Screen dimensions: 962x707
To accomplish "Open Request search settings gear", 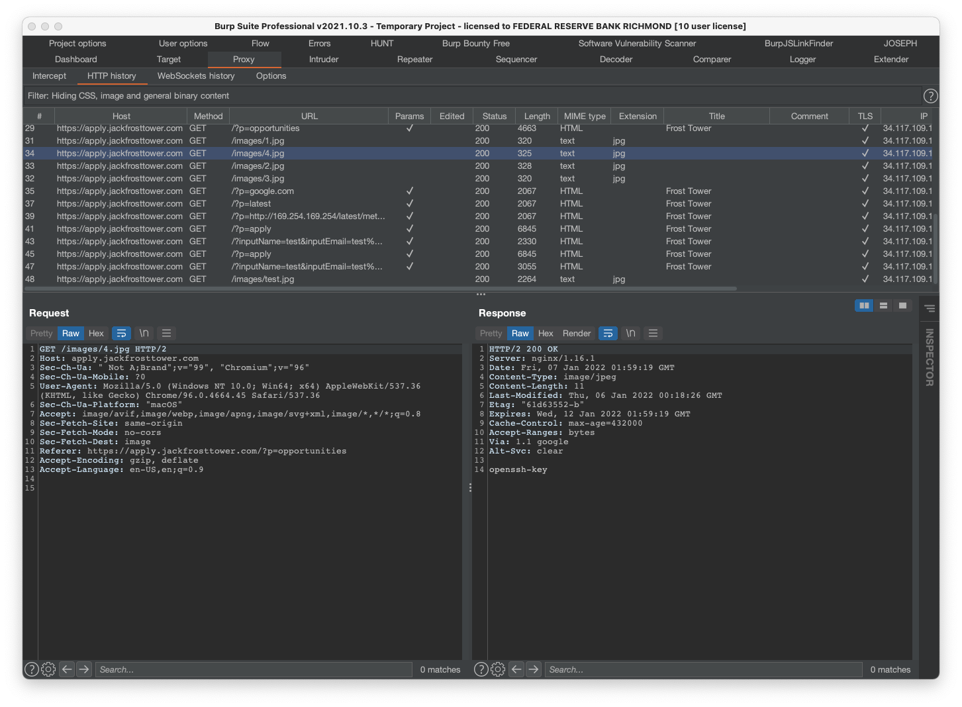I will pyautogui.click(x=48, y=669).
